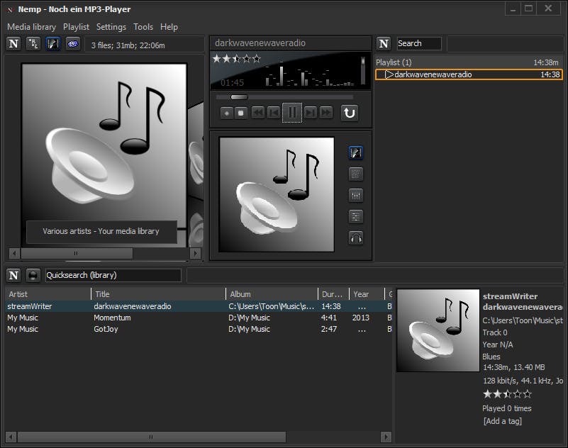Screen dimensions: 568x448
Task: Open the headphones pre-listen panel
Action: coord(356,238)
